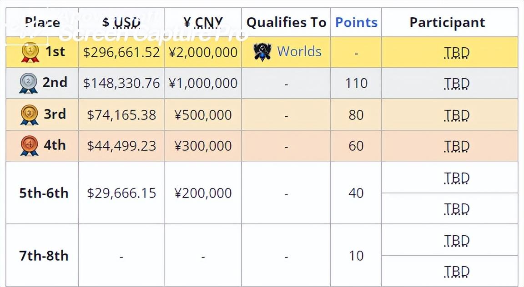Click the bronze 4th place medal icon
The width and height of the screenshot is (524, 287).
[29, 146]
